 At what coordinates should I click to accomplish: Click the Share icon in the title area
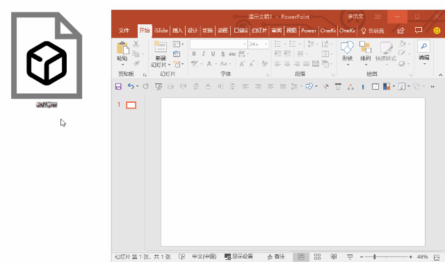[x=400, y=31]
